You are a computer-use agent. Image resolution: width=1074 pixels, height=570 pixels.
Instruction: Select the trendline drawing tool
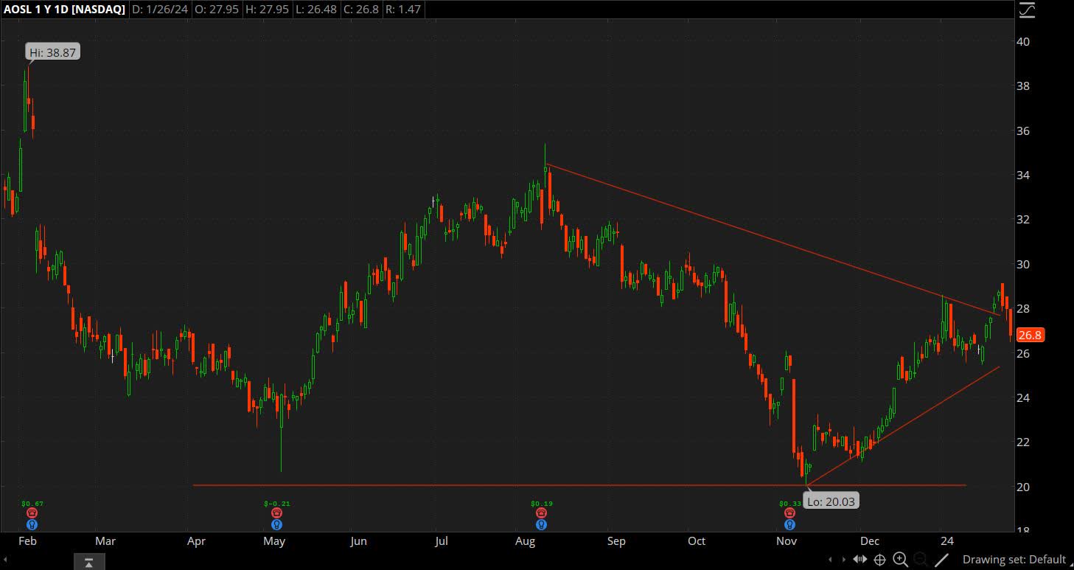pos(941,560)
